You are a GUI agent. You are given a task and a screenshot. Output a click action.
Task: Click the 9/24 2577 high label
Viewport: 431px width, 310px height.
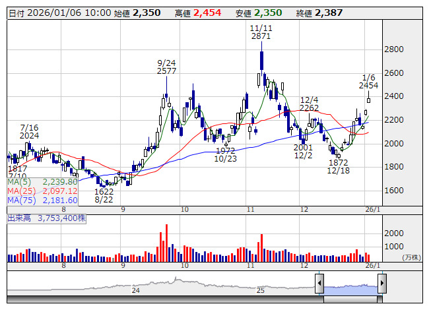pos(166,67)
